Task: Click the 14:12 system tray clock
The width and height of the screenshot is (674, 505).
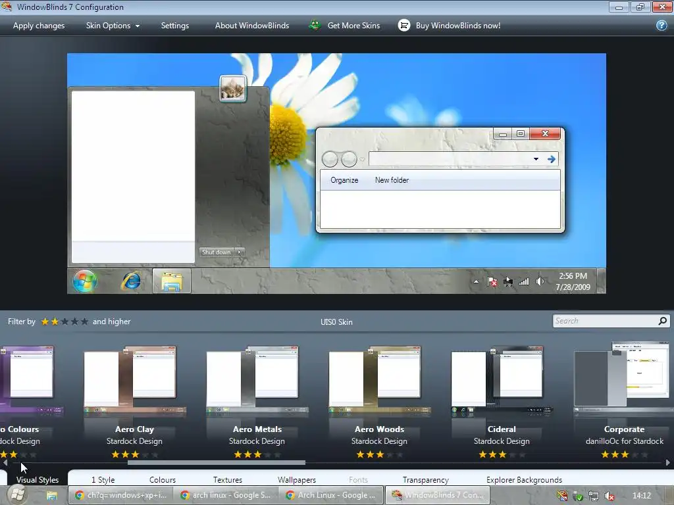Action: (641, 496)
